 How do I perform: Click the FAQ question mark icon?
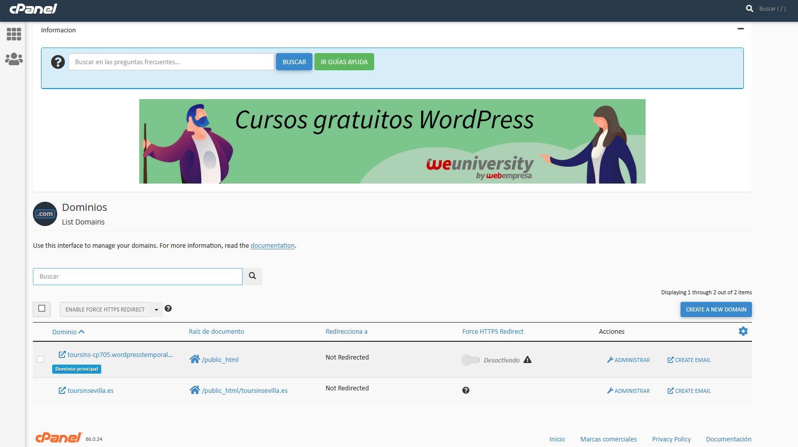(58, 62)
